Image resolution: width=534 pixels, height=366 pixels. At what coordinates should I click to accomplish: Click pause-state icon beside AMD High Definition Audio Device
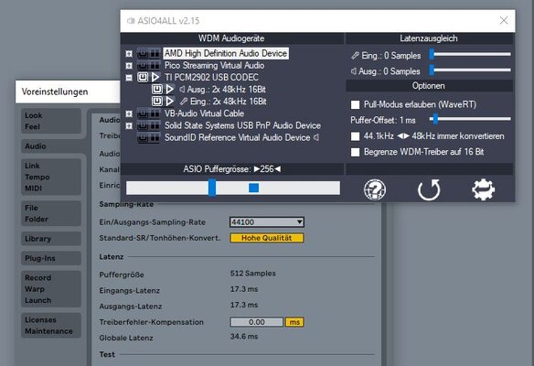[155, 53]
